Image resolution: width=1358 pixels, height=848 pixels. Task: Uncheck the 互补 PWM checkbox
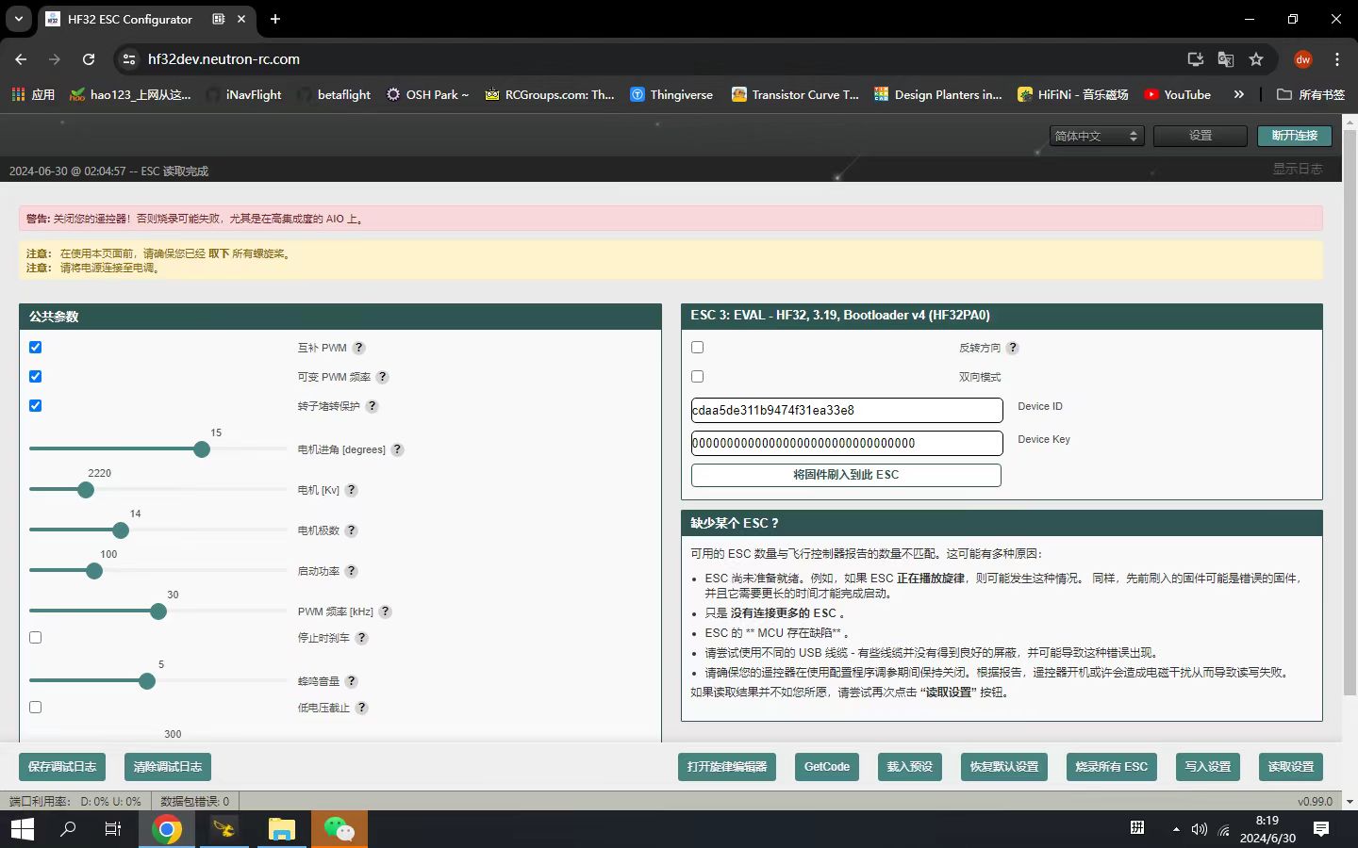click(x=36, y=348)
